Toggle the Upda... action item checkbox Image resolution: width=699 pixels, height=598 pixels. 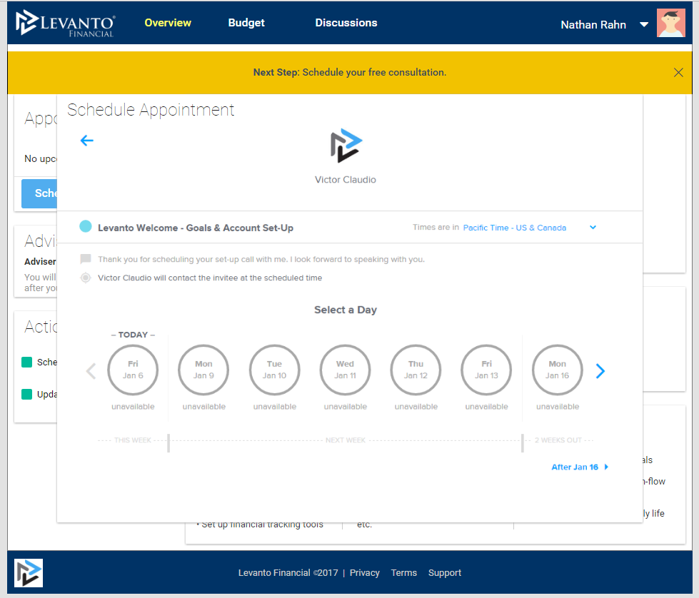pyautogui.click(x=26, y=394)
